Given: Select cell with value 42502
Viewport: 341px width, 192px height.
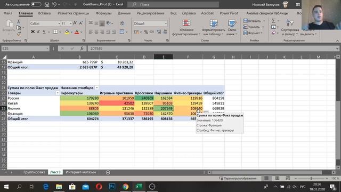Looking at the screenshot, I should tap(117, 103).
